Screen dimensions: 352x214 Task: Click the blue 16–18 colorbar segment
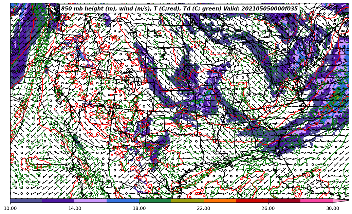tap(123, 200)
